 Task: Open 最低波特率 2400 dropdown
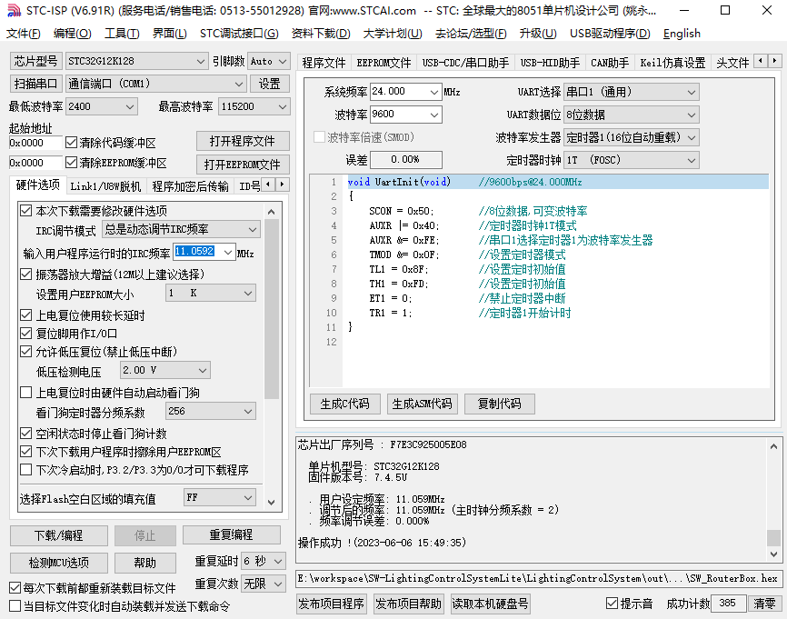[102, 106]
